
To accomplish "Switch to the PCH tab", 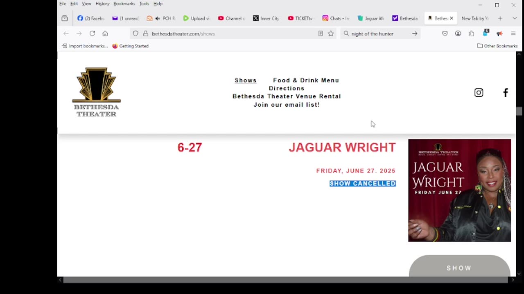I will (161, 18).
